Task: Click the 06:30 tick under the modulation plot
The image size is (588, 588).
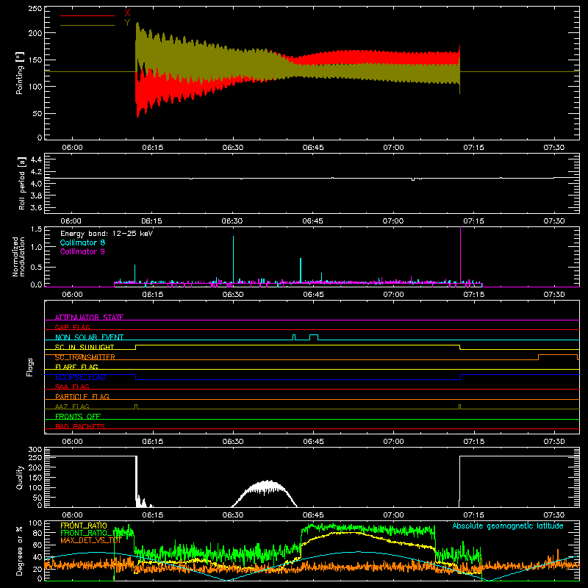Action: pyautogui.click(x=233, y=295)
